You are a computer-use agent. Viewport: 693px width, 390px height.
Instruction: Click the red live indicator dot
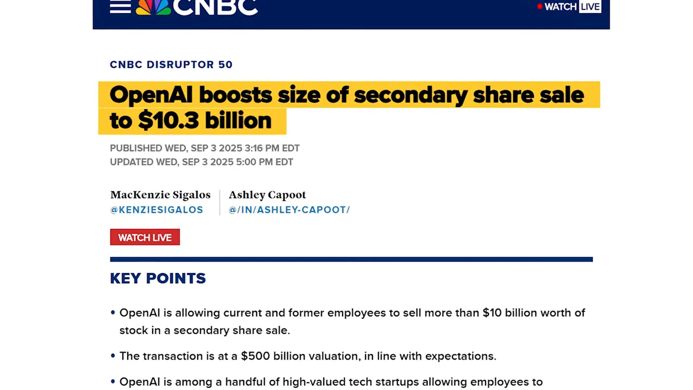(539, 6)
